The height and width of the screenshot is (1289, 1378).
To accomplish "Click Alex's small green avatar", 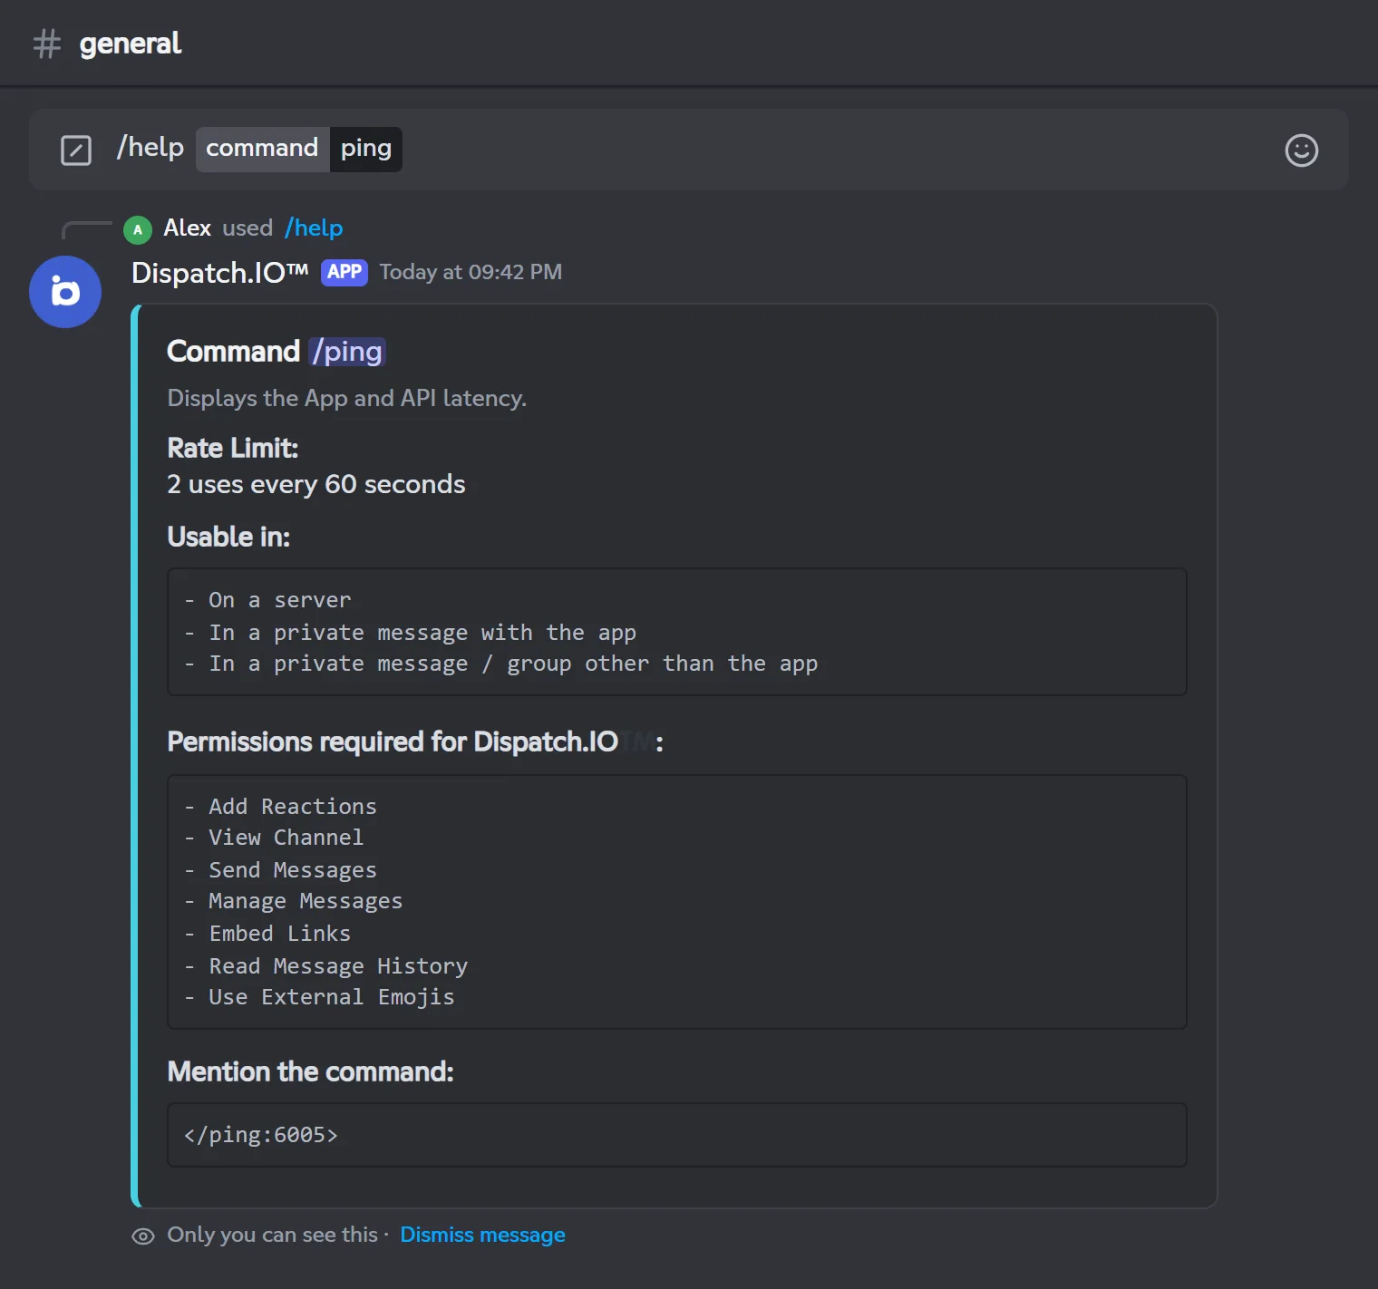I will pos(138,229).
